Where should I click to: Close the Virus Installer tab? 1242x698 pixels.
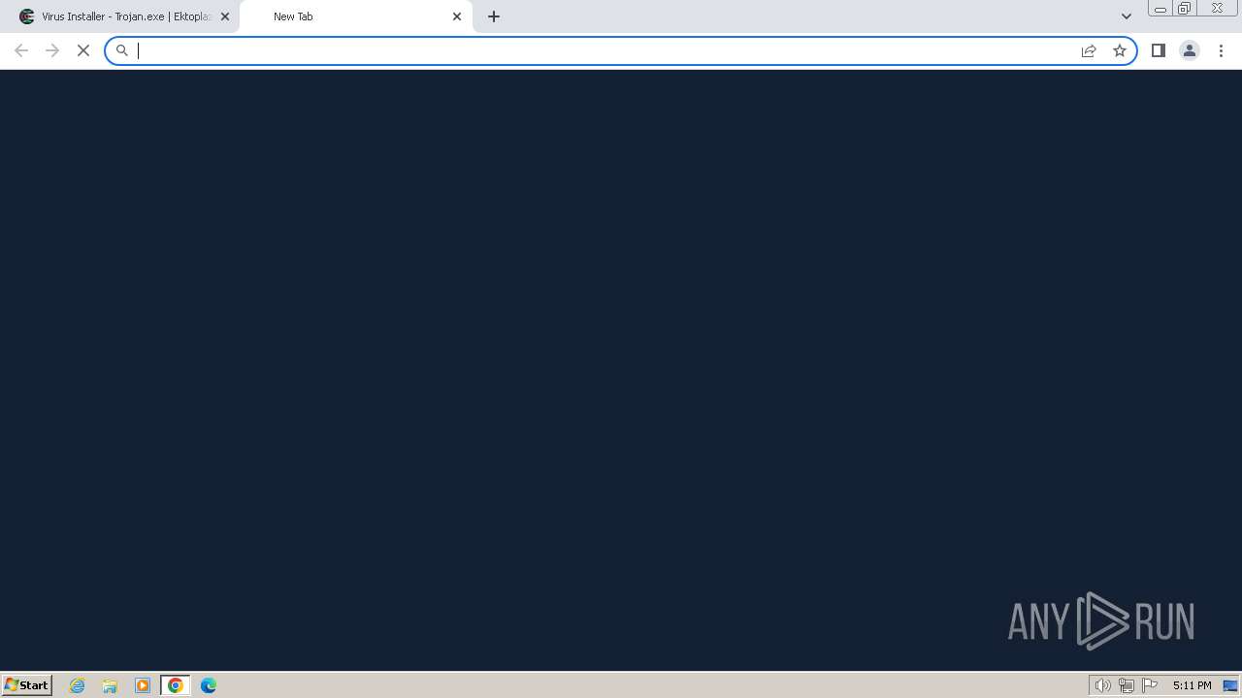point(225,16)
